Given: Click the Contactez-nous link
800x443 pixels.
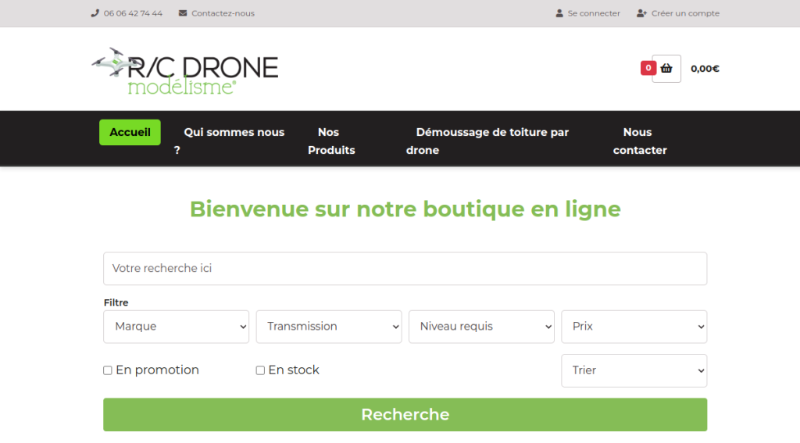Looking at the screenshot, I should point(223,13).
